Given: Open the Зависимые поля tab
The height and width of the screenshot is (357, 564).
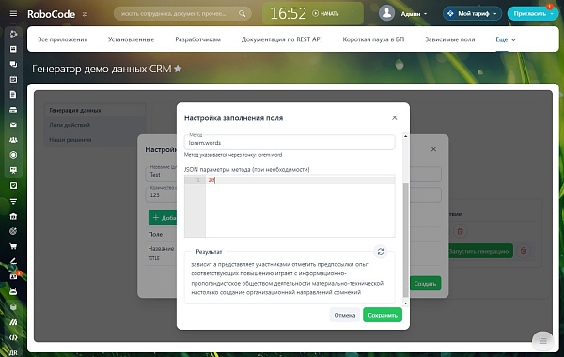Looking at the screenshot, I should pos(449,39).
